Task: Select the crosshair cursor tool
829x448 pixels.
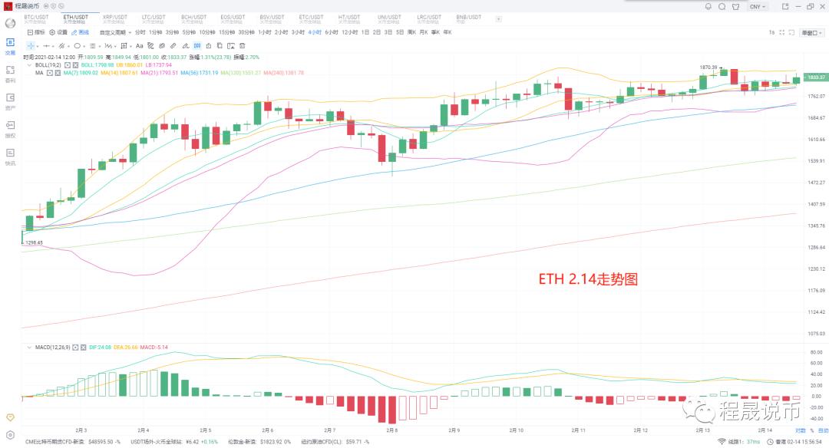Action: pos(30,46)
